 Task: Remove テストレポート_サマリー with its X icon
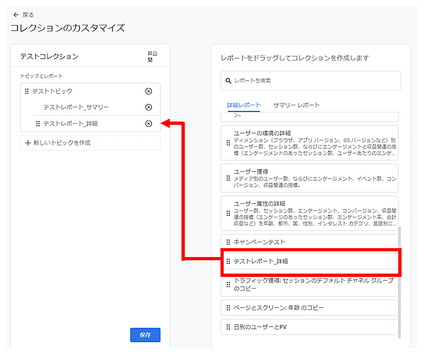[148, 107]
